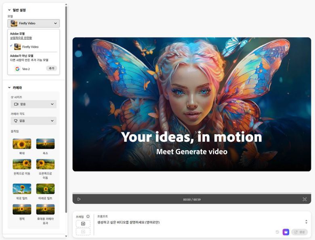This screenshot has width=315, height=240.
Task: Open the Firefly Video model dropdown
Action: coord(34,23)
